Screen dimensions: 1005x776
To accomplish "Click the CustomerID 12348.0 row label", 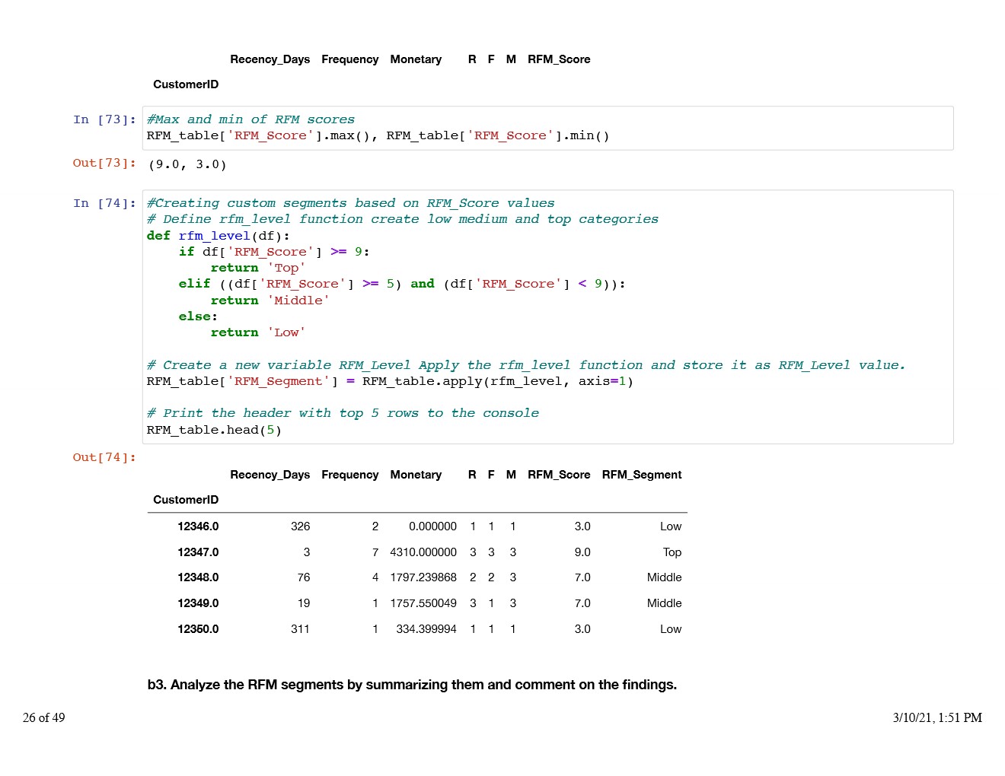I will coord(198,577).
